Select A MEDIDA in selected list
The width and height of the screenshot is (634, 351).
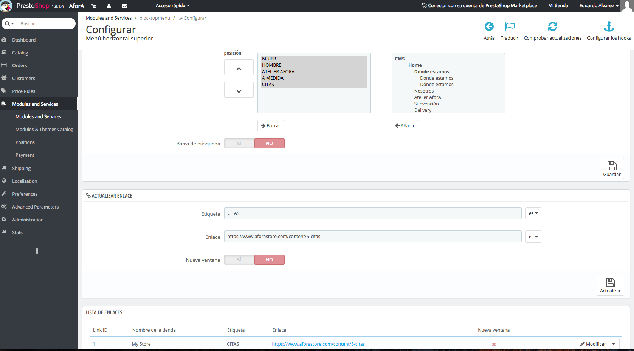(314, 78)
